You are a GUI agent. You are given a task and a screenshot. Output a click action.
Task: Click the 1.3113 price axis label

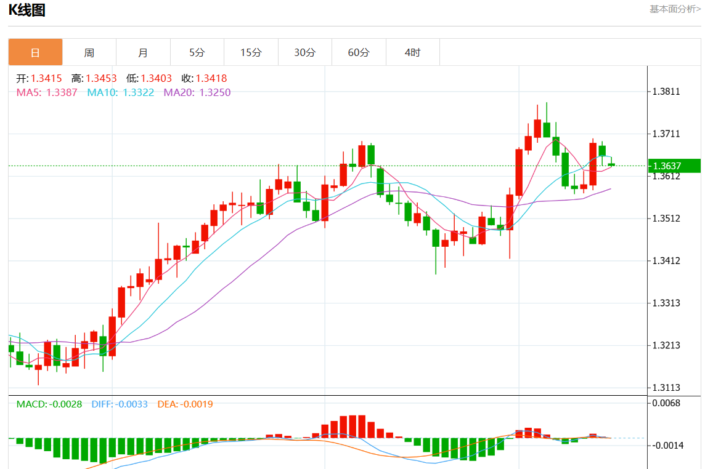coord(666,387)
